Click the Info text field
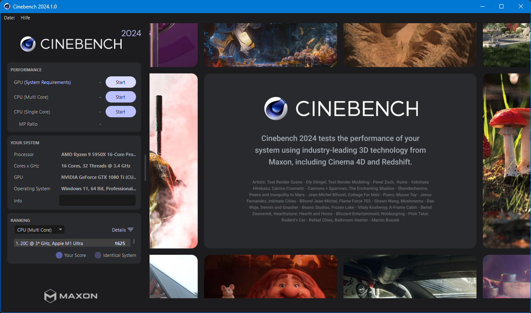Screen dimensions: 531x313 click(97, 201)
